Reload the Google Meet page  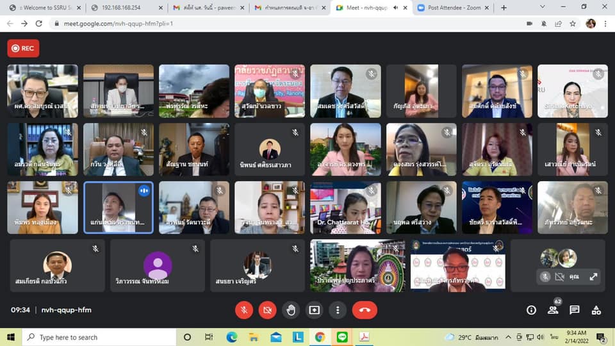pos(40,23)
